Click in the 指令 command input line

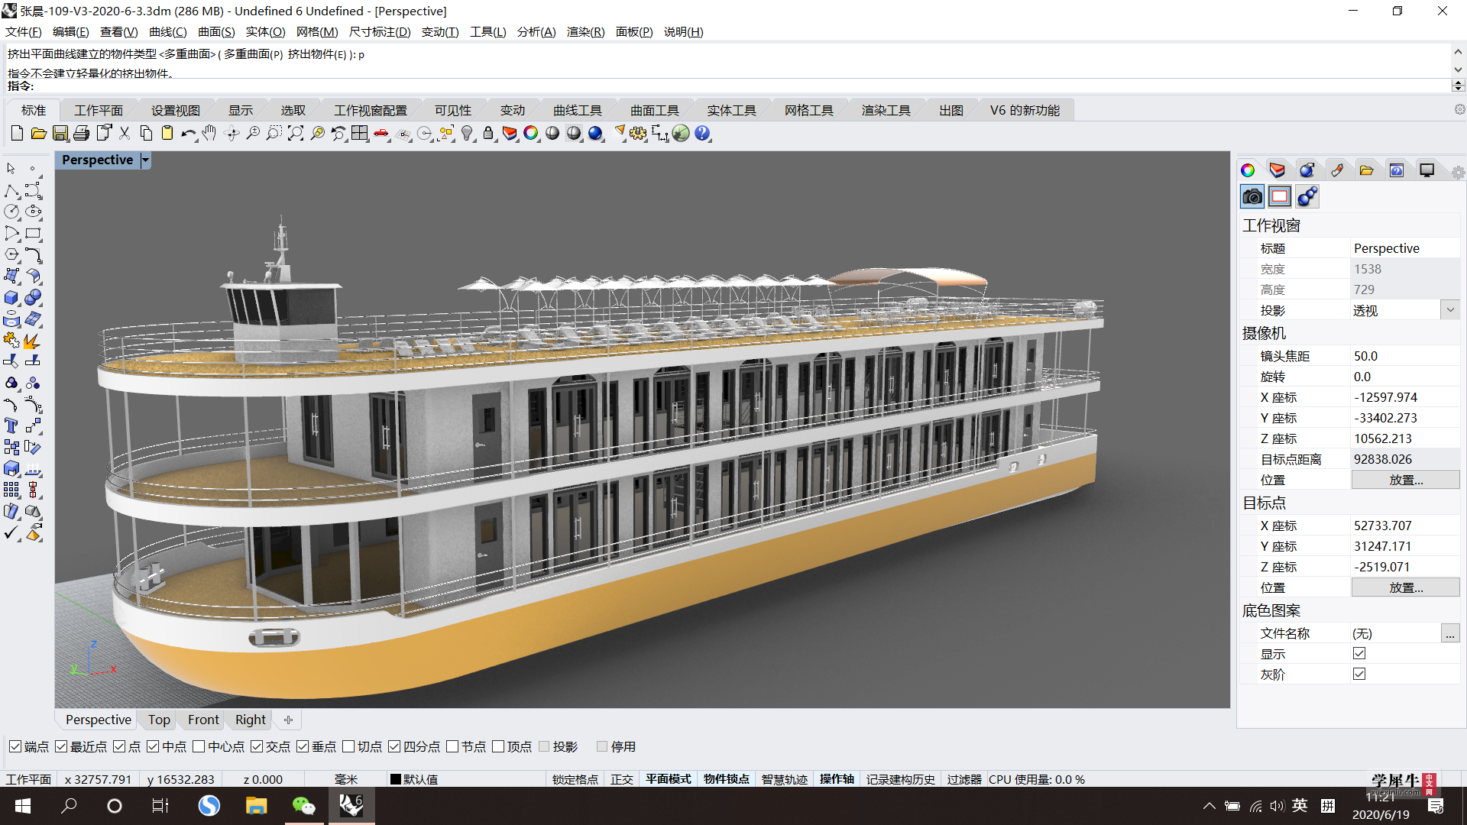(741, 86)
